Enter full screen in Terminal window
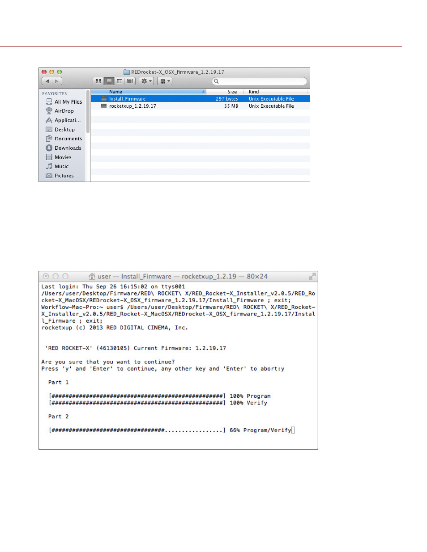Image resolution: width=427 pixels, height=552 pixels. tap(312, 276)
